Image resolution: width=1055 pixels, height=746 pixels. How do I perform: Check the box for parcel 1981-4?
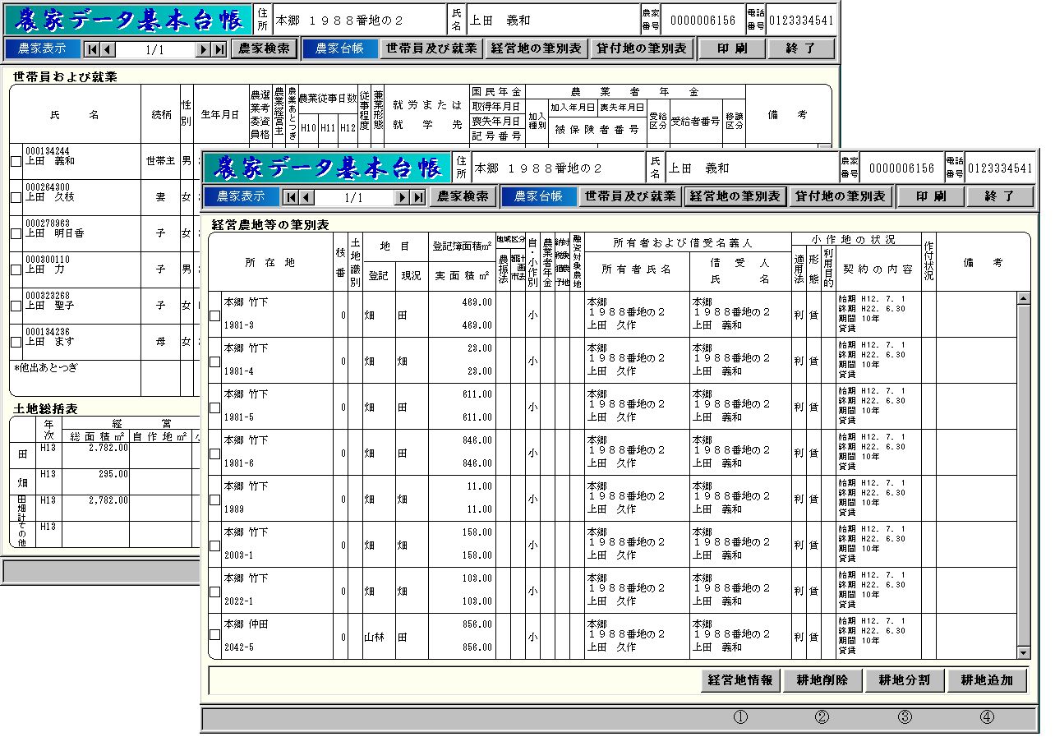[x=214, y=361]
